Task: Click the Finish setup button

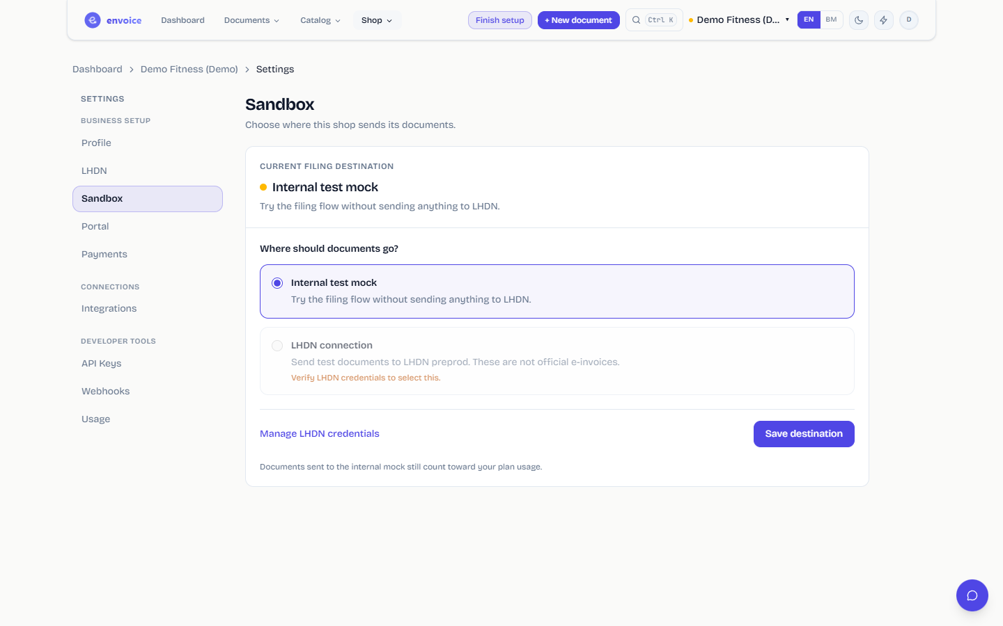Action: tap(500, 20)
